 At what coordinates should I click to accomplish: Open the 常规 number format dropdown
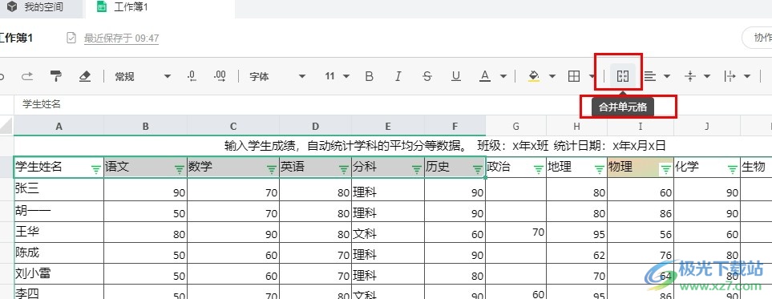(143, 76)
